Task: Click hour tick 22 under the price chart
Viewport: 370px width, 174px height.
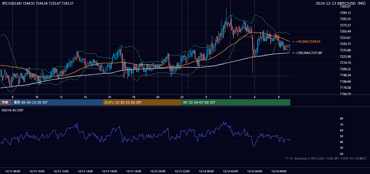Action: (x=182, y=97)
